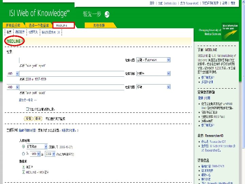
Task: Click the 检索 search button
Action: coord(28,119)
